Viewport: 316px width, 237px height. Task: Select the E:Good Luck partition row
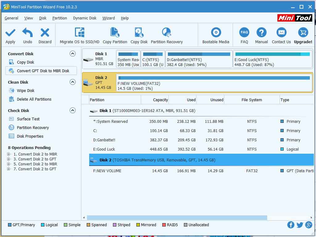(x=201, y=149)
